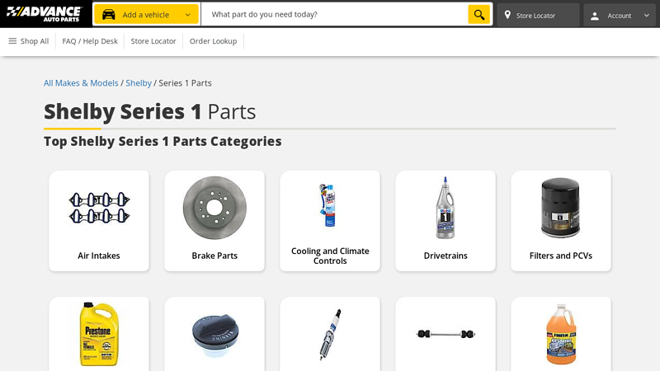Open FAQ / Help Desk menu item
The height and width of the screenshot is (371, 660).
point(90,41)
